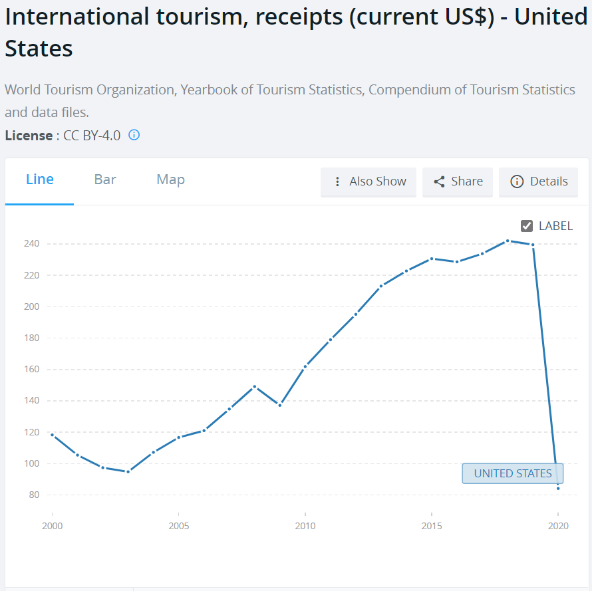Click the UNITED STATES series label
The image size is (592, 591).
tap(513, 473)
